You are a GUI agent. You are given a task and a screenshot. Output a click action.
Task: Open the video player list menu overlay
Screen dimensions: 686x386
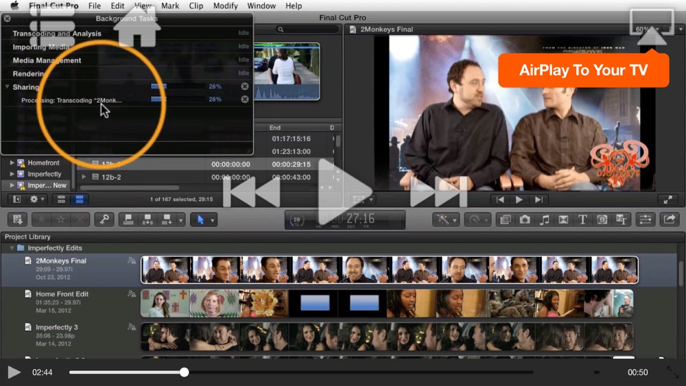coord(53,27)
